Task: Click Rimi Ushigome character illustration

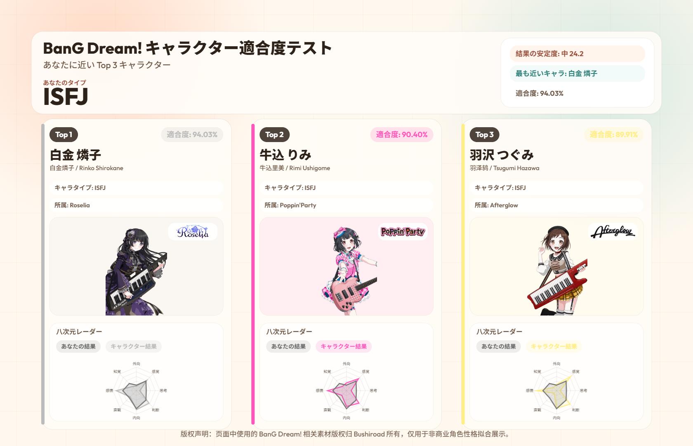Action: 349,271
